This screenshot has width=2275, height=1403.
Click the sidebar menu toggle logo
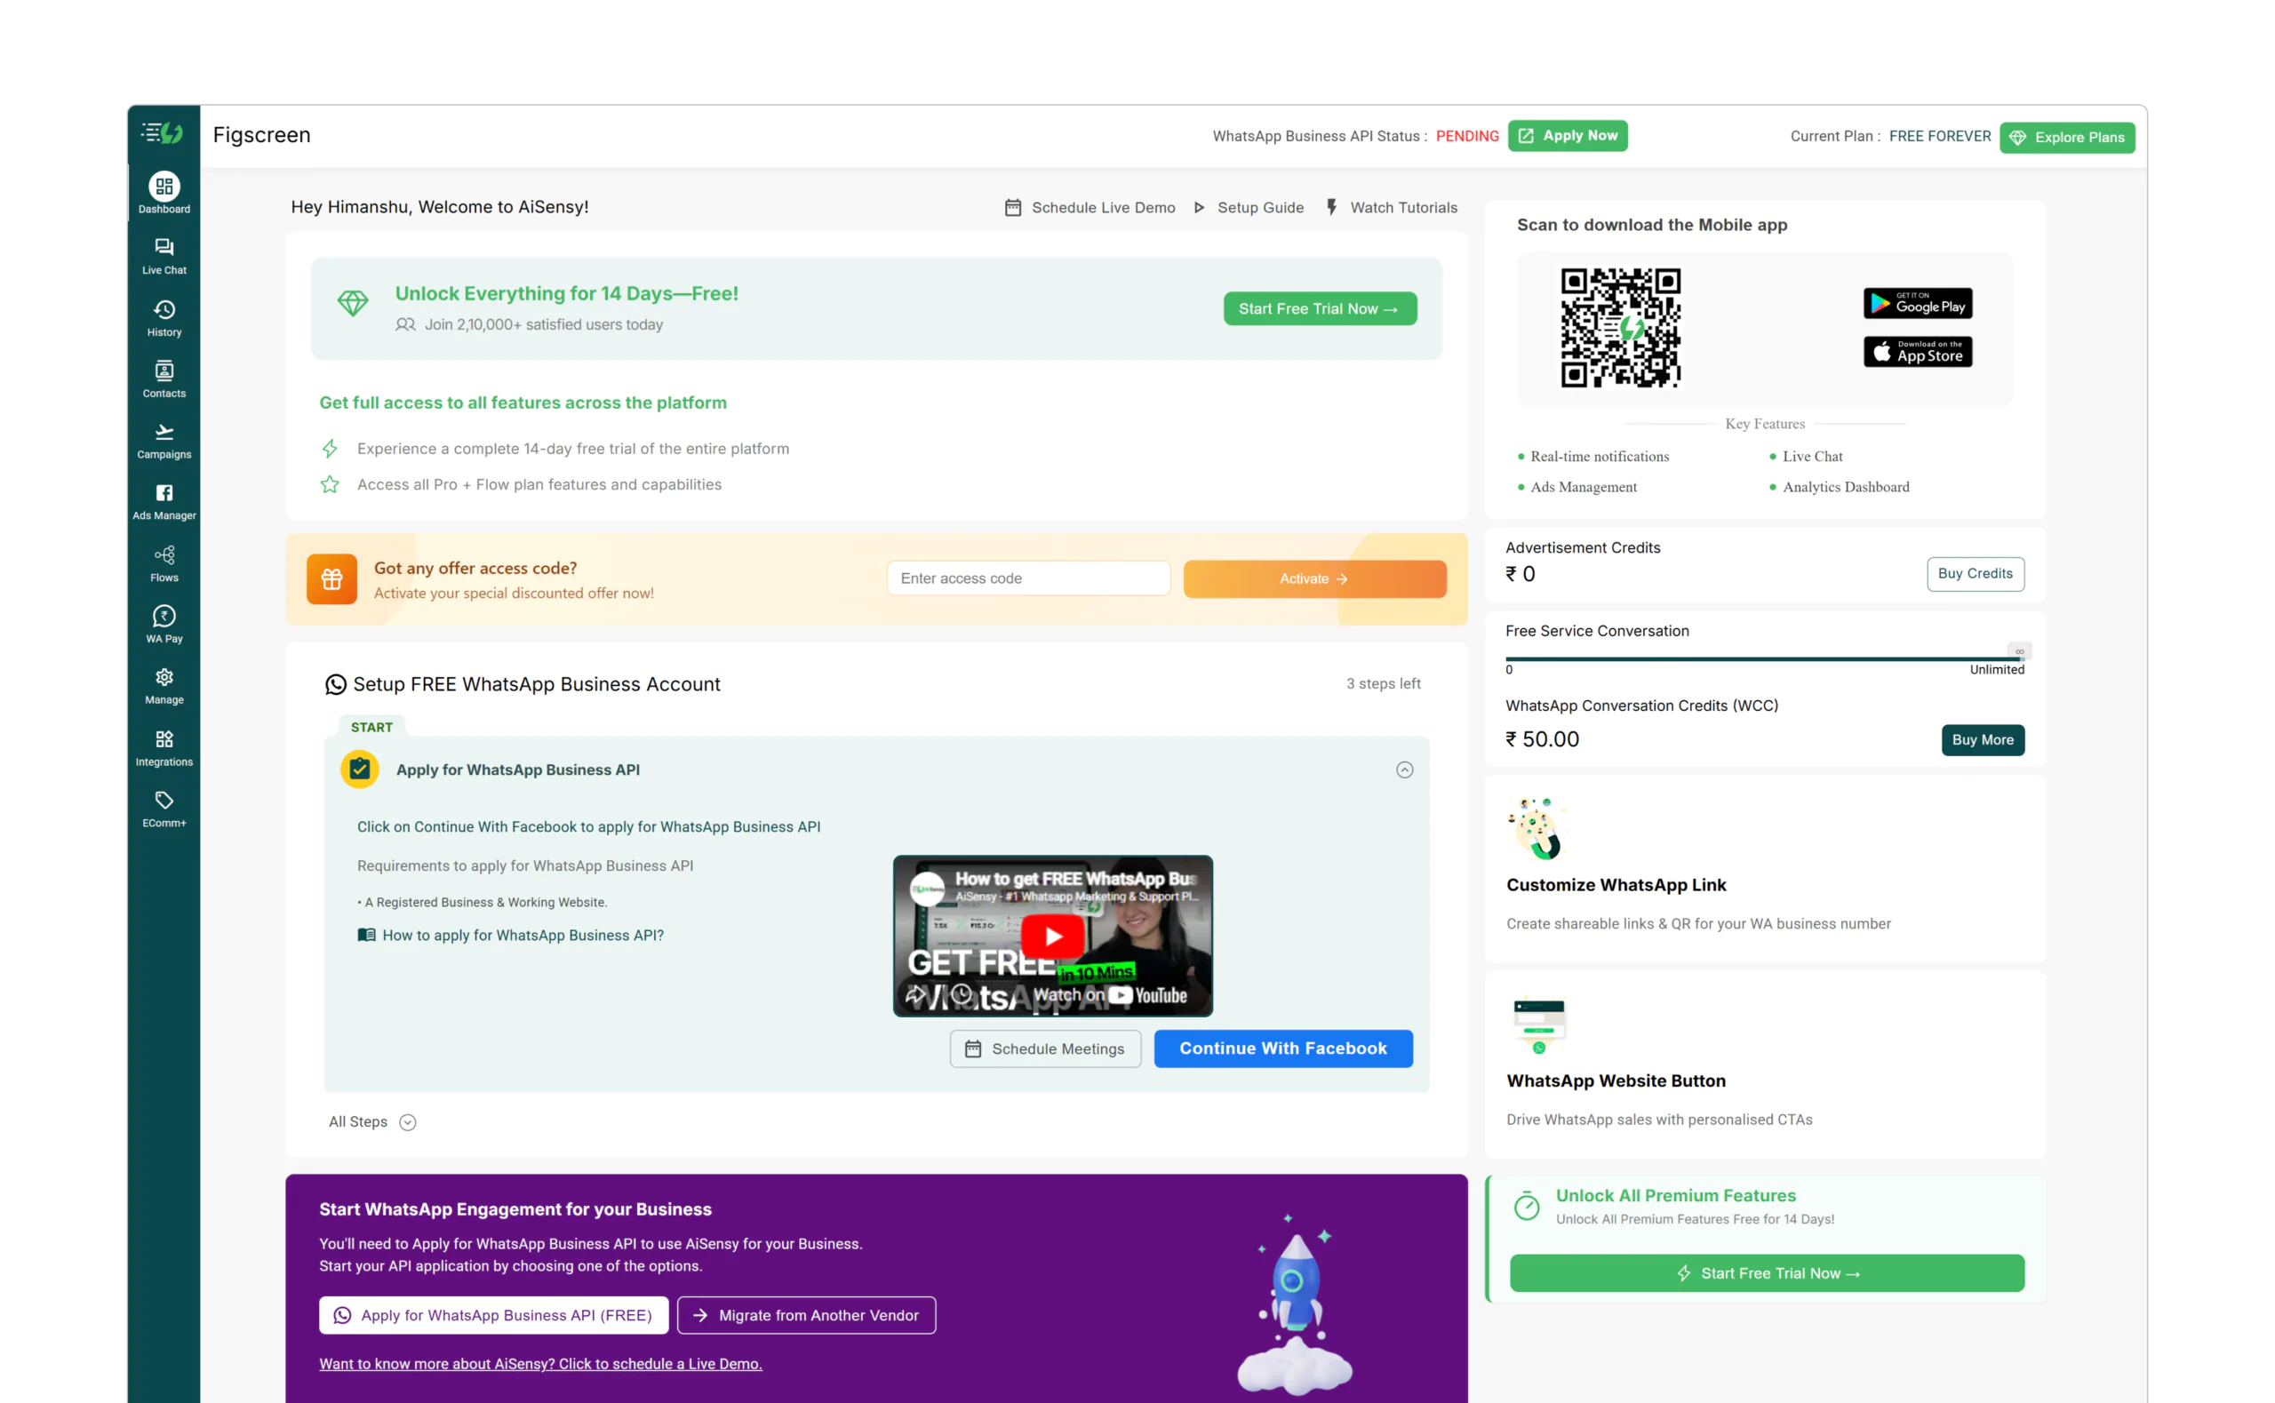163,133
